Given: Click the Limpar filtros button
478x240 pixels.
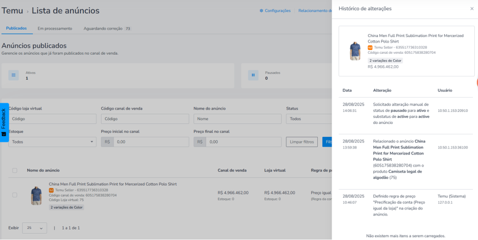Looking at the screenshot, I should pos(302,142).
